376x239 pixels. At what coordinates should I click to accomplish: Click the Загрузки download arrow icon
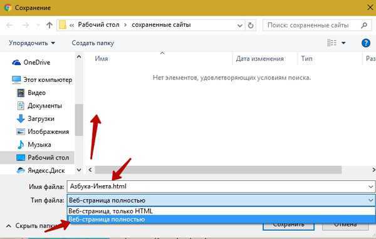coord(21,119)
